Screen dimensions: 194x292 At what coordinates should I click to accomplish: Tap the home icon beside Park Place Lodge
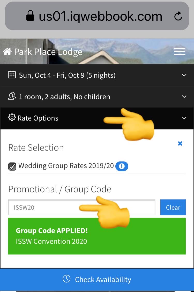pyautogui.click(x=7, y=52)
